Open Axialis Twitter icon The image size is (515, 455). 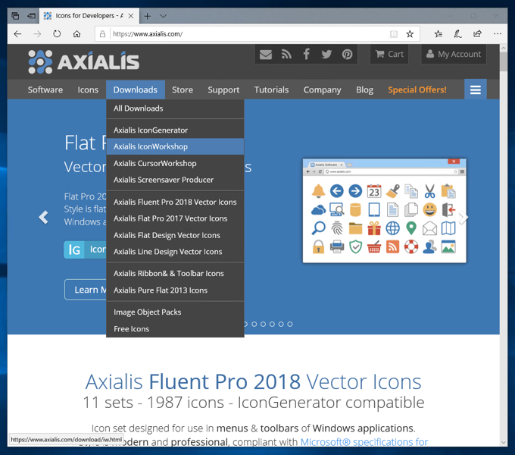(x=326, y=55)
